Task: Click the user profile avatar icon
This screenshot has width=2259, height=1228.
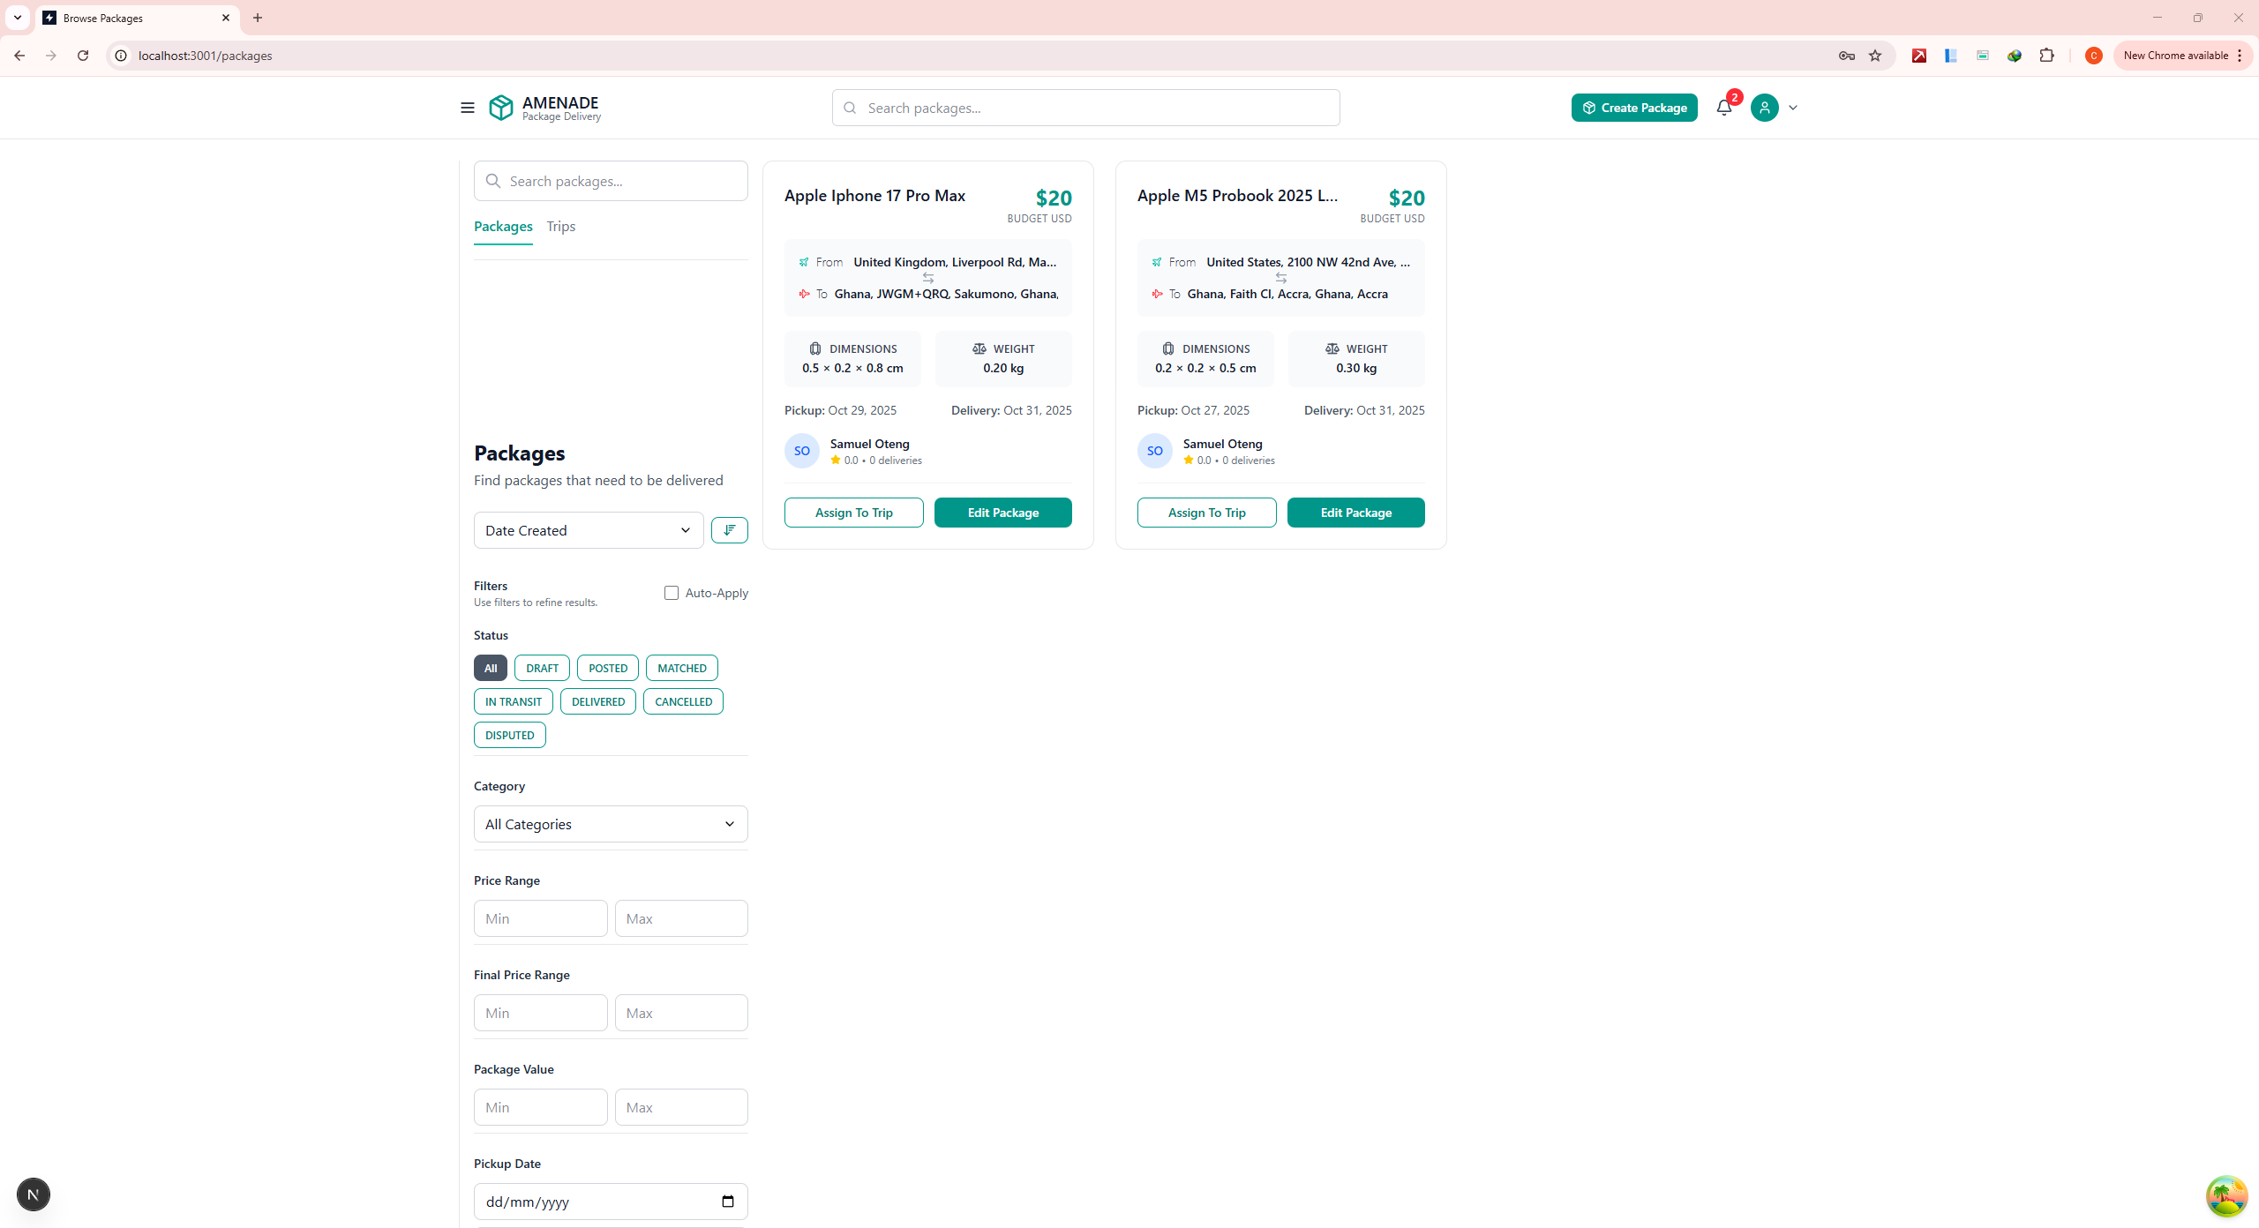Action: pyautogui.click(x=1764, y=108)
